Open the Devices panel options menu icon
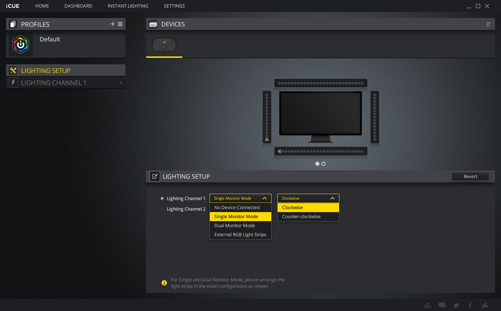Image resolution: width=501 pixels, height=311 pixels. (x=489, y=24)
